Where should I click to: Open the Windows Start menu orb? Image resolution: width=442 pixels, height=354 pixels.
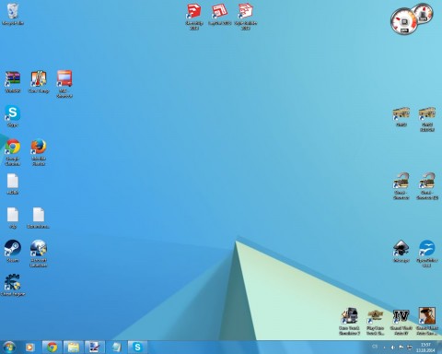9,348
